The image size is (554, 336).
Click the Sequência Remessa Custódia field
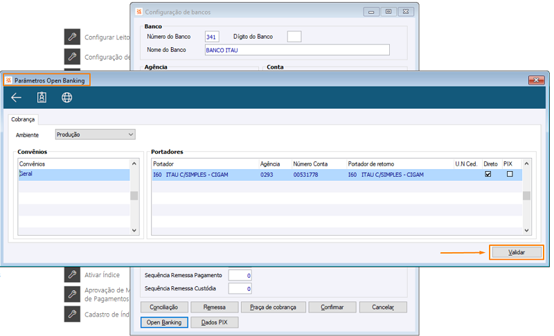[x=240, y=289]
